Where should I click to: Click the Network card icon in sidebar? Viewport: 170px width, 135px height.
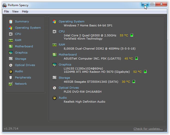(10, 84)
